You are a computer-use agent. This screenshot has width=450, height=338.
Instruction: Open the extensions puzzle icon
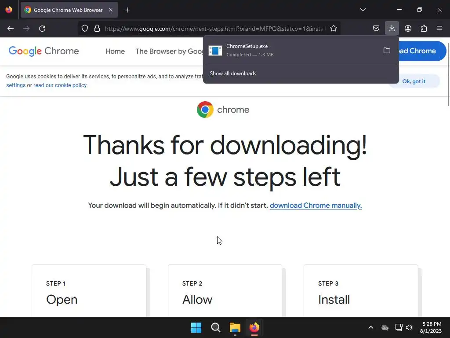pos(424,28)
